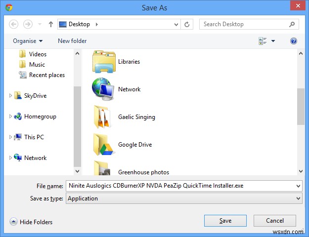Open the File name dropdown arrow
Screen dimensions: 309x237
298,186
